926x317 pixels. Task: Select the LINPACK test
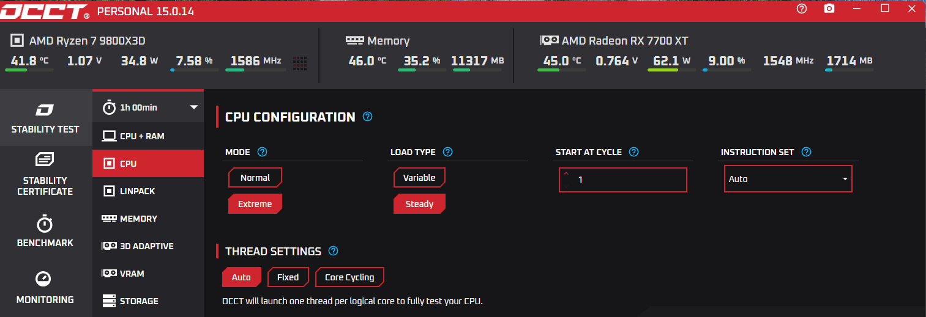[147, 191]
